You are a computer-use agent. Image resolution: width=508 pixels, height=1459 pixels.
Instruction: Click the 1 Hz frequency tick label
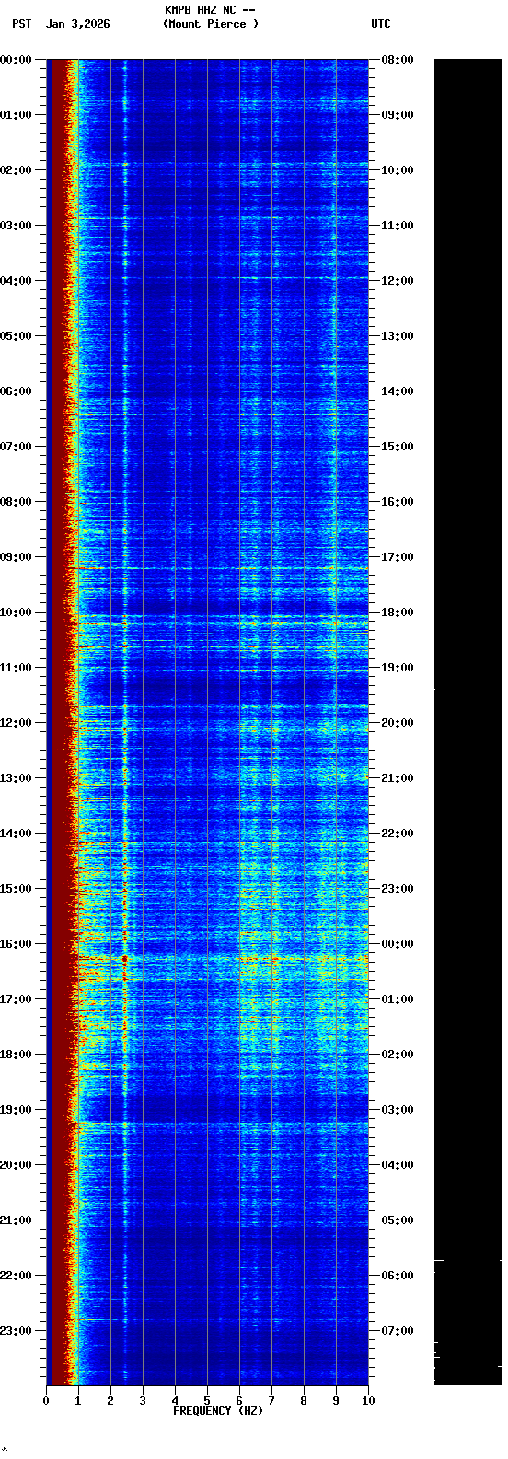pyautogui.click(x=78, y=1401)
